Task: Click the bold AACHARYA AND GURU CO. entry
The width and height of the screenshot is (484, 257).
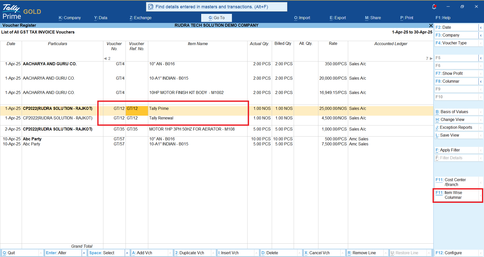Action: pos(50,64)
